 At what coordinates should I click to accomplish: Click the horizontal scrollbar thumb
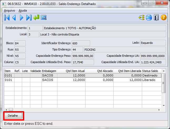[11, 110]
